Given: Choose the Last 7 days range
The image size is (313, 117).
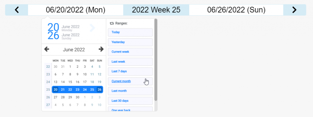Looking at the screenshot, I should (x=130, y=71).
